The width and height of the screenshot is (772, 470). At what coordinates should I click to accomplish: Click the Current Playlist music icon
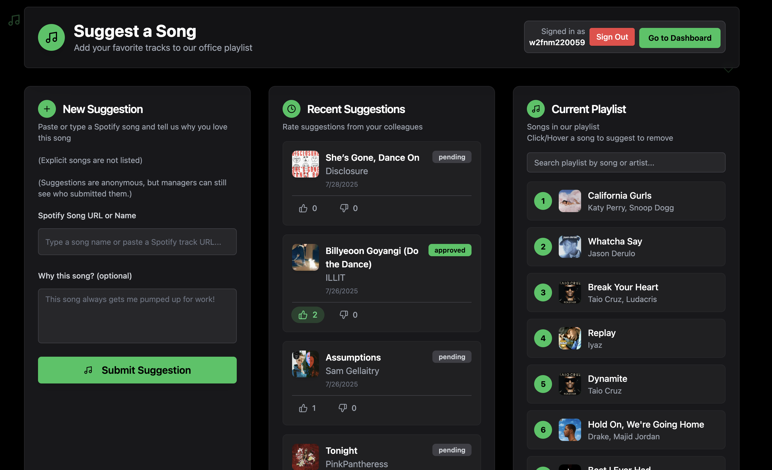536,109
